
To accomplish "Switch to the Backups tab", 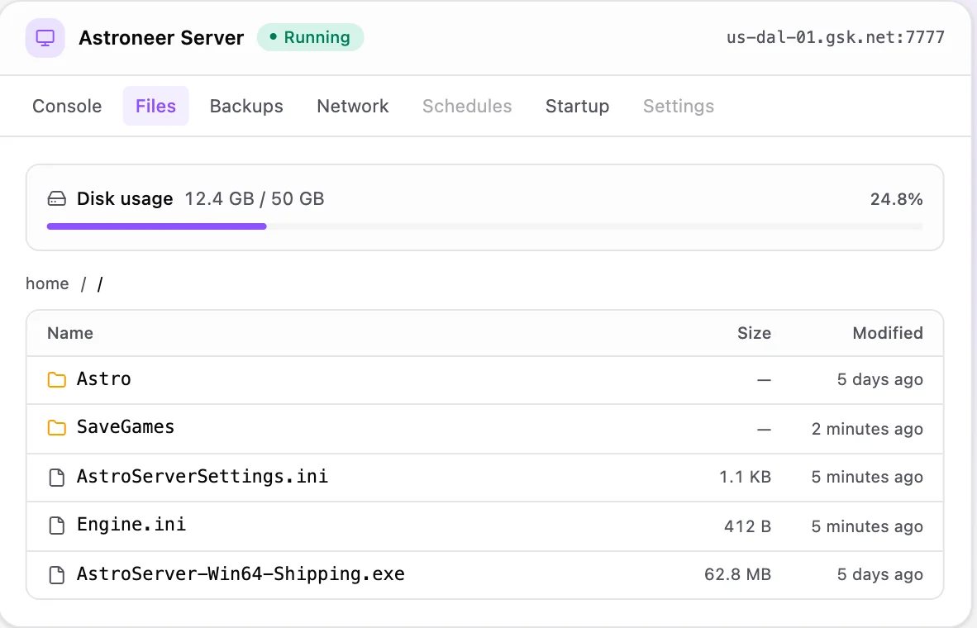I will point(246,106).
